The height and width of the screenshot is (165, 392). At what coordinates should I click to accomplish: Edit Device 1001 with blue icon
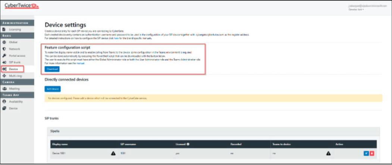[366, 153]
